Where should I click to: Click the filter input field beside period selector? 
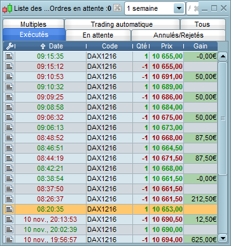point(193,8)
